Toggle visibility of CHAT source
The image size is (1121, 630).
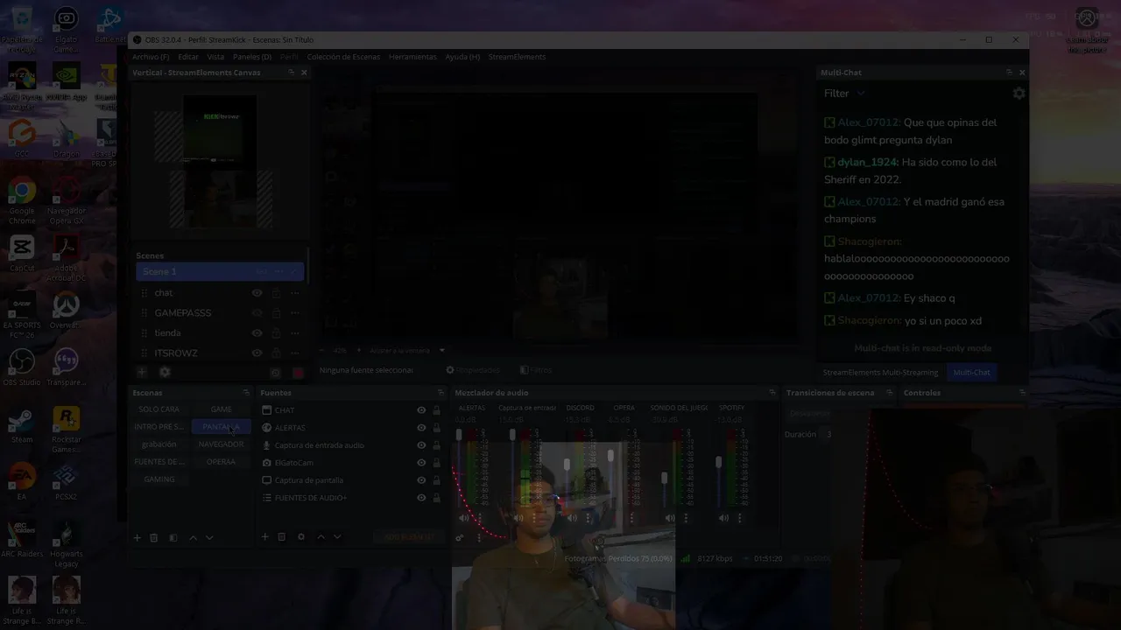[421, 410]
